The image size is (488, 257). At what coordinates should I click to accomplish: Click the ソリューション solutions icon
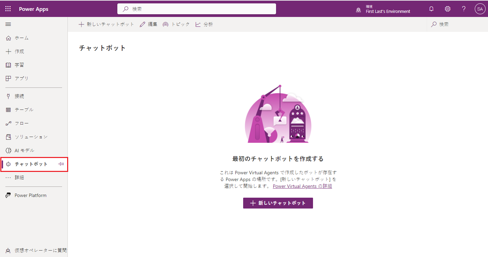pyautogui.click(x=9, y=137)
